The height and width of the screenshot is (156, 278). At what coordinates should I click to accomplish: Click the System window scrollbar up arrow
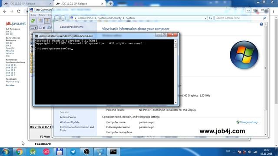[x=265, y=24]
